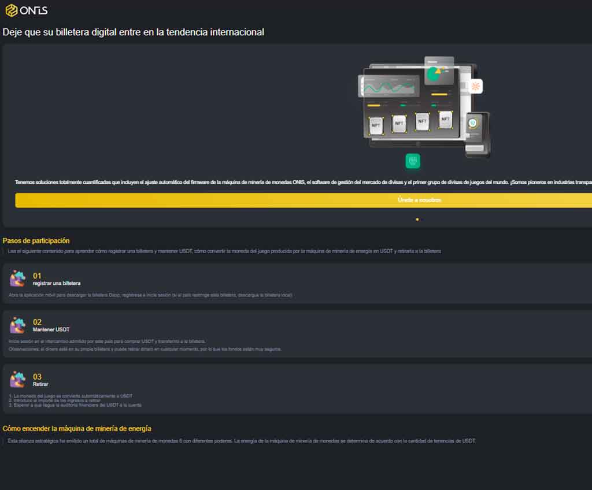Select the first NFT card in the dashboard
The width and height of the screenshot is (592, 490).
coord(376,125)
